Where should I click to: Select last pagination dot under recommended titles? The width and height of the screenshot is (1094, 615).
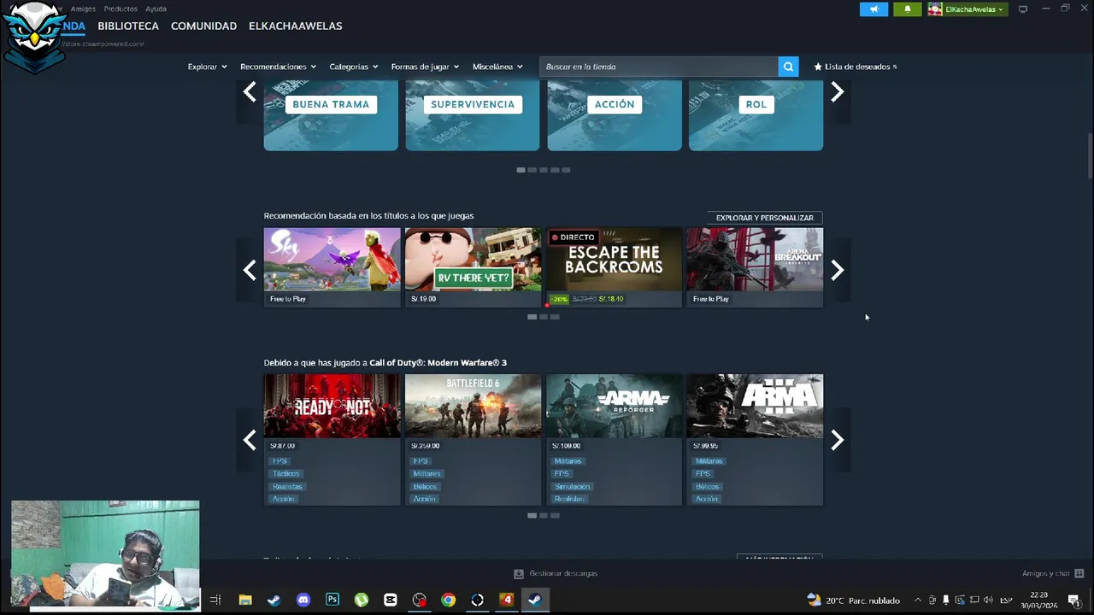coord(555,317)
